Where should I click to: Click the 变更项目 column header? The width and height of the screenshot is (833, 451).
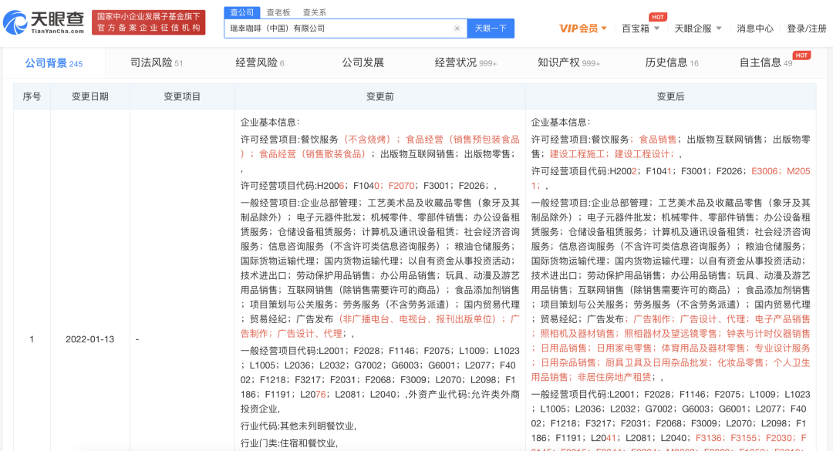coord(182,96)
